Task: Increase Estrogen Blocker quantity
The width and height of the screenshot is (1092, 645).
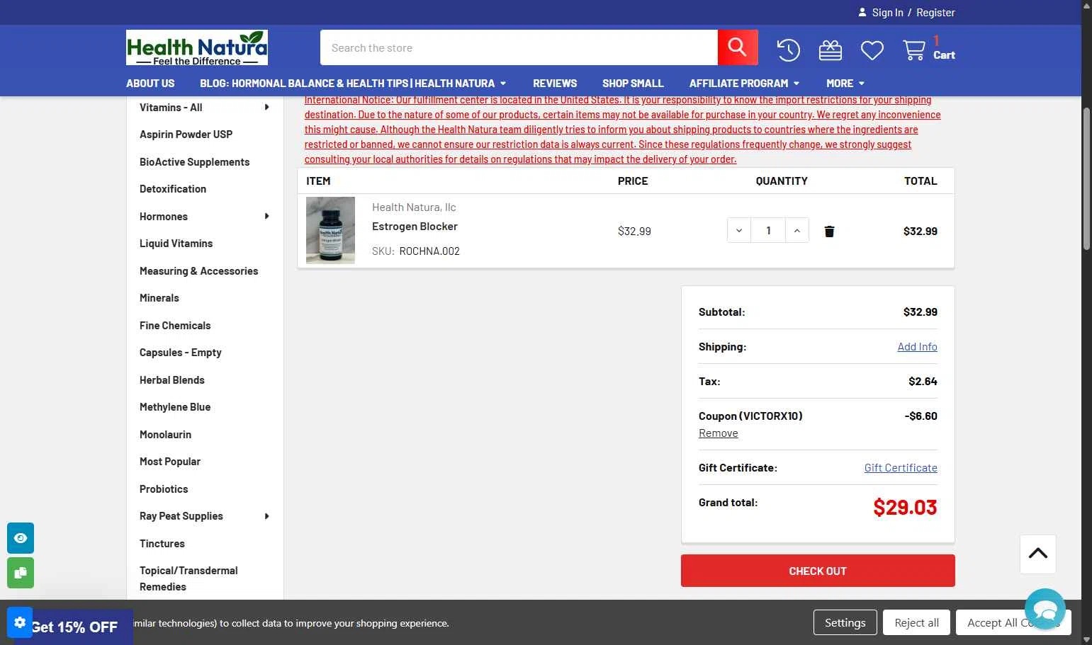Action: click(x=797, y=231)
